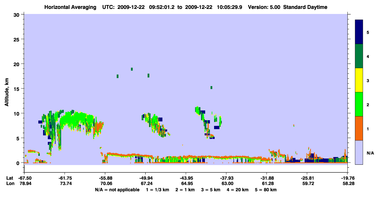The image size is (386, 198).
Task: Click the 'Standard Daytime' label
Action: click(x=305, y=7)
